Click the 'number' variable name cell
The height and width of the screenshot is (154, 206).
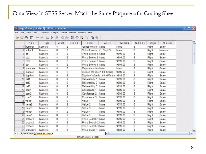32,46
